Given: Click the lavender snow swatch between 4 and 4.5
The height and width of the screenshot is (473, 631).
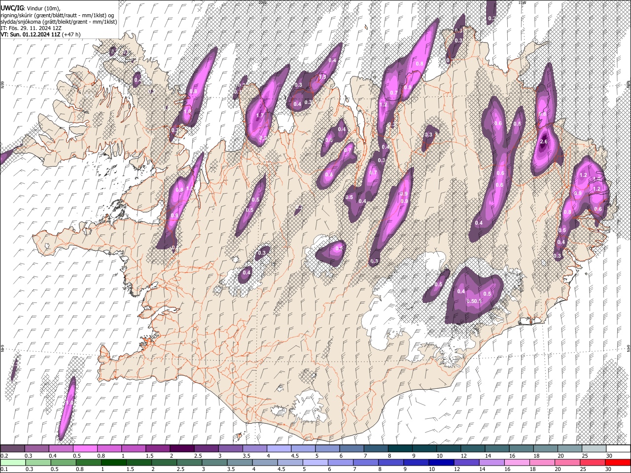Looking at the screenshot, I should [279, 449].
